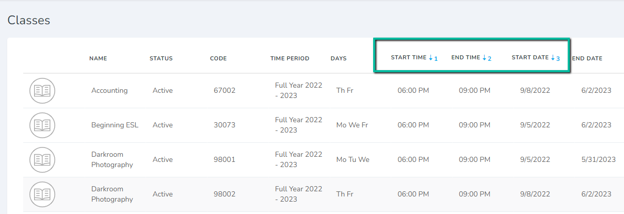The width and height of the screenshot is (624, 214).
Task: Select class code 67002 cell
Action: click(225, 90)
